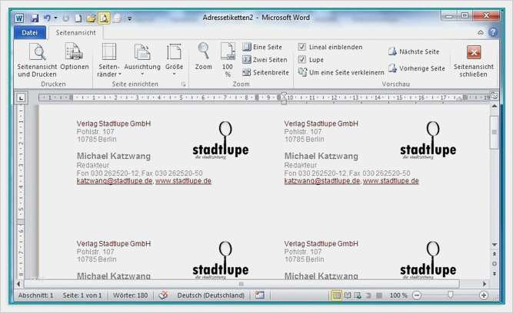Create a new blank document from quick access
The height and width of the screenshot is (313, 513).
click(78, 18)
